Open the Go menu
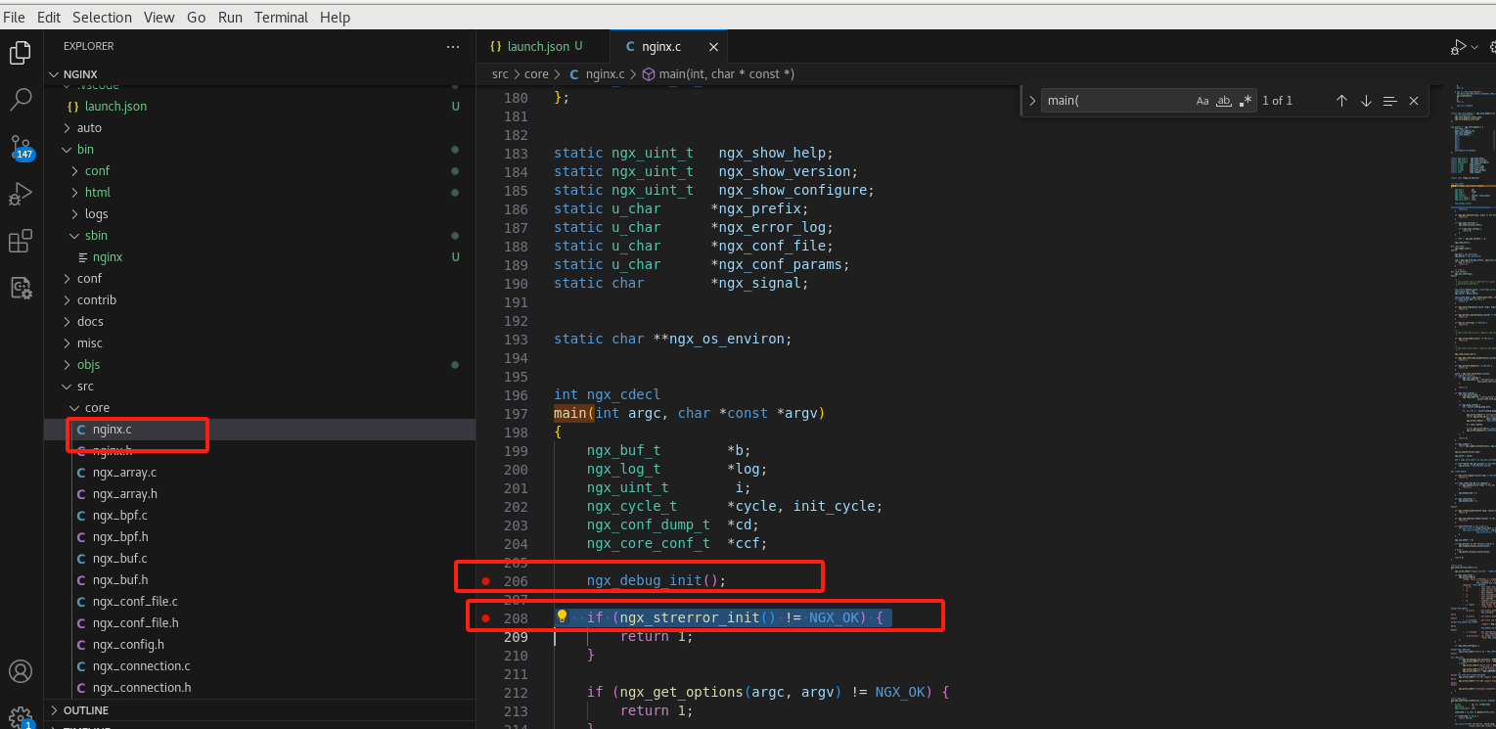This screenshot has width=1496, height=729. click(x=196, y=18)
